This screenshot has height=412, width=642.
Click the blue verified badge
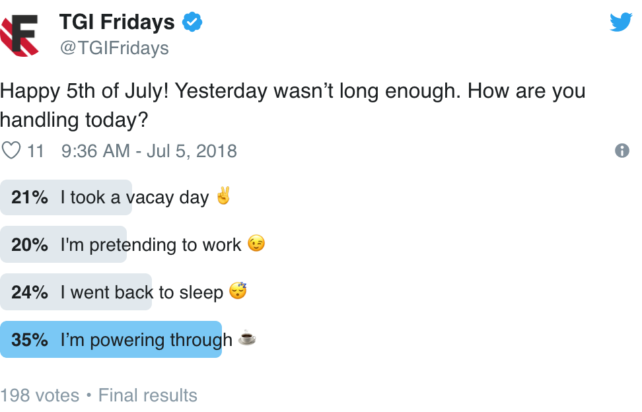point(192,22)
